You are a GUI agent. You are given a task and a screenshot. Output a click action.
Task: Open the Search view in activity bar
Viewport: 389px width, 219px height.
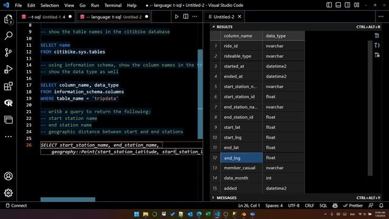pyautogui.click(x=9, y=35)
